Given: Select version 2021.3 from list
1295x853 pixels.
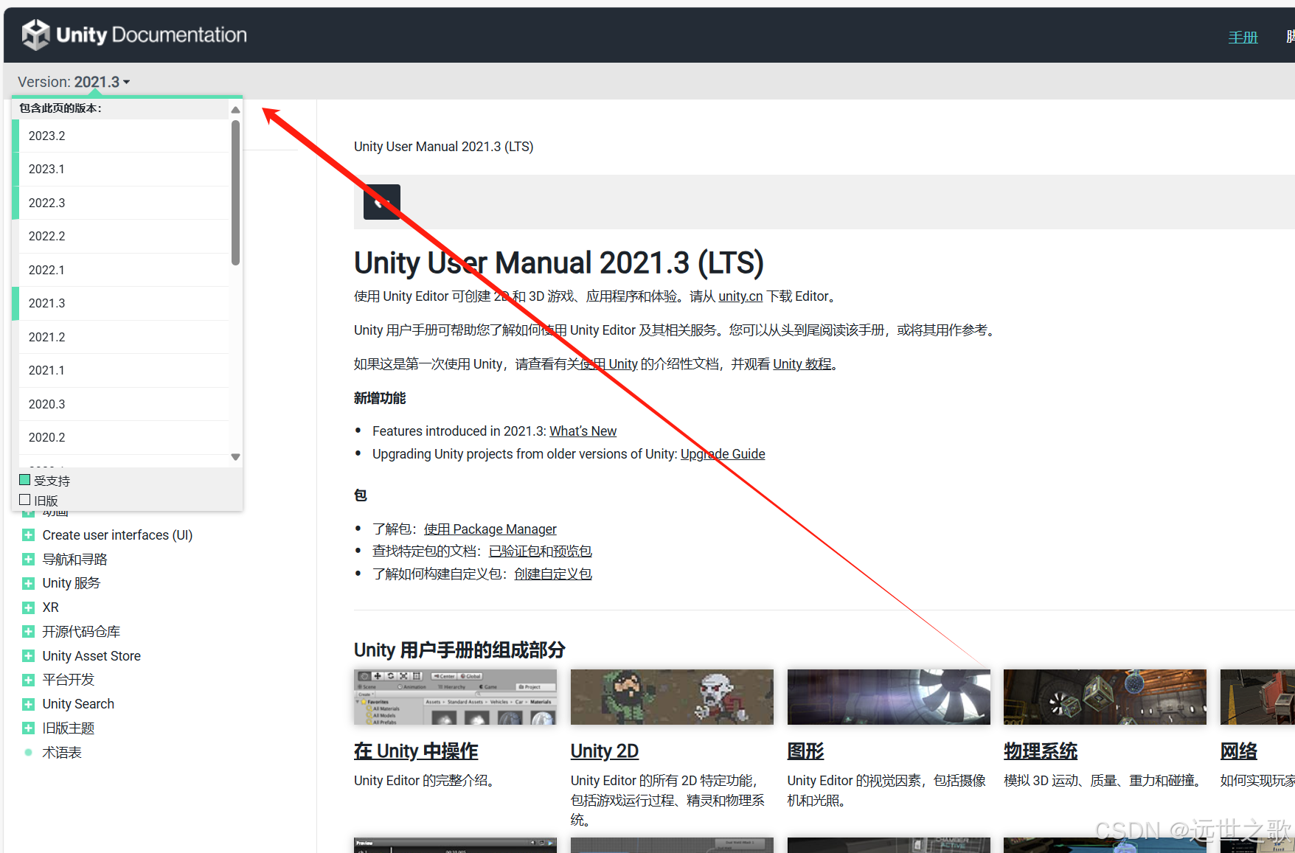Looking at the screenshot, I should pos(124,303).
